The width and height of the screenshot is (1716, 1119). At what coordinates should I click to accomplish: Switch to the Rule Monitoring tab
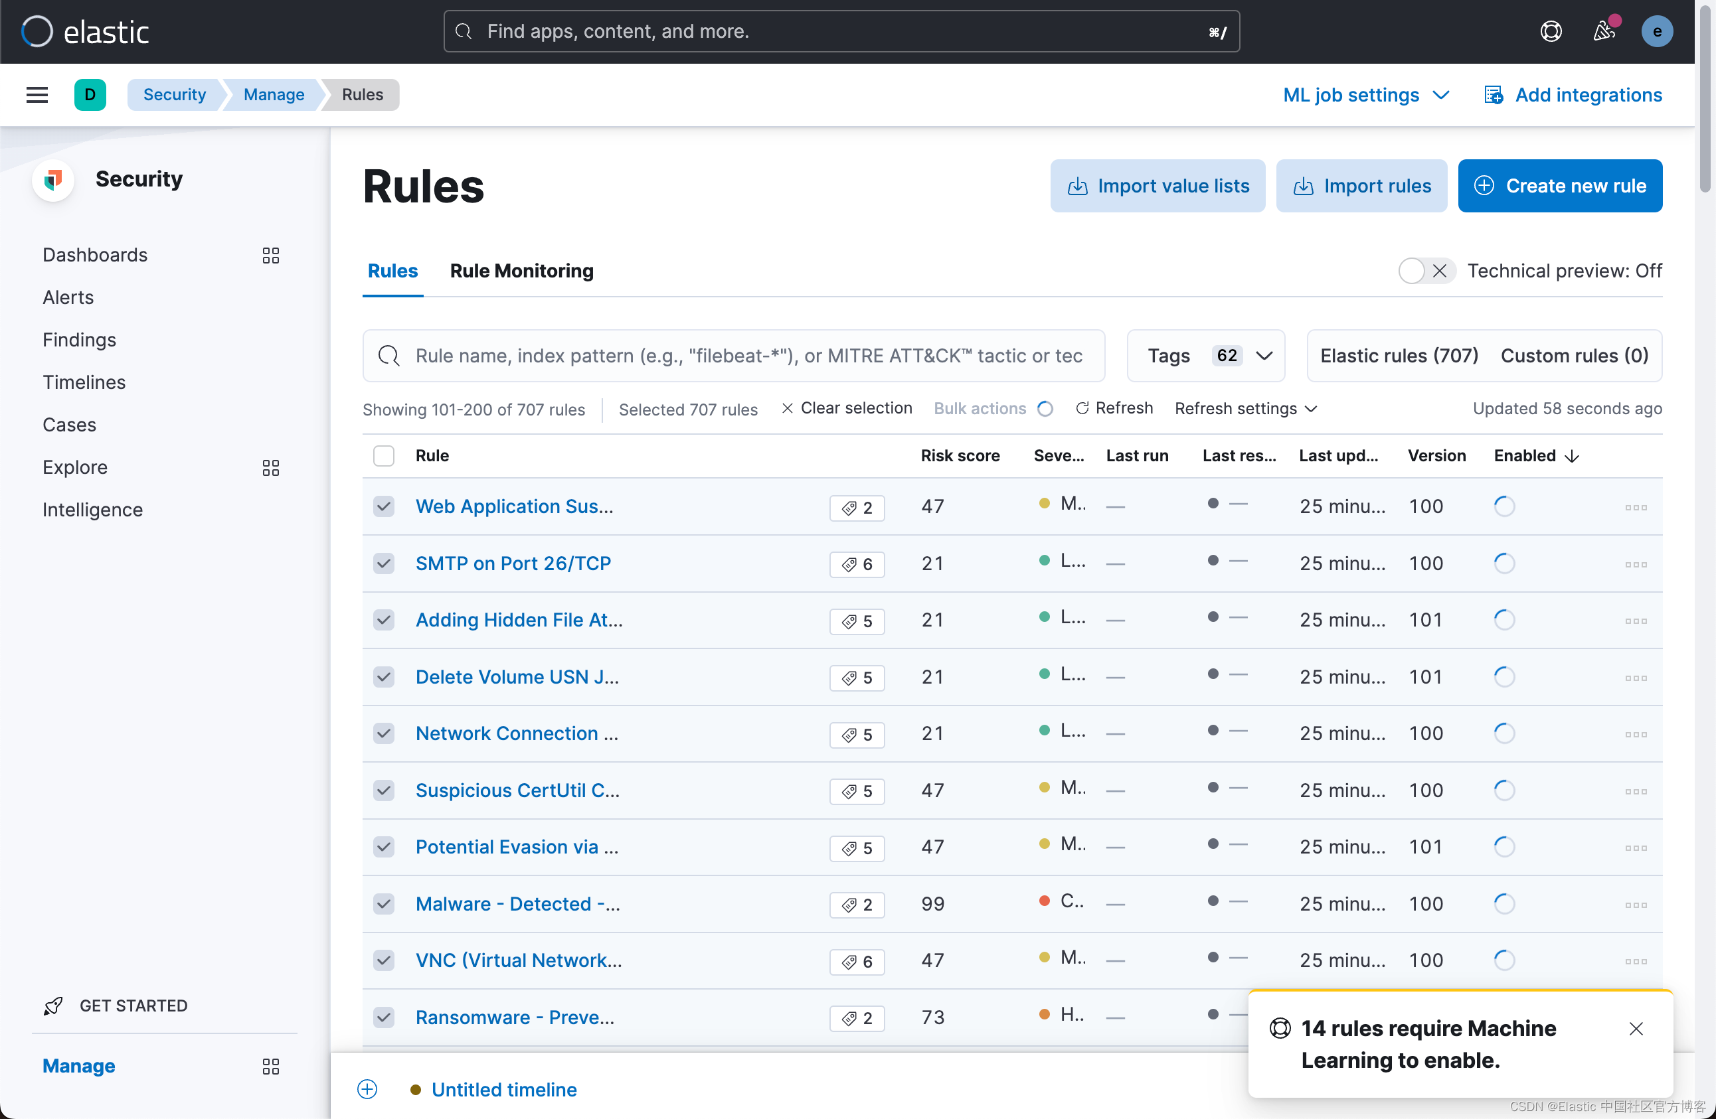pyautogui.click(x=521, y=271)
